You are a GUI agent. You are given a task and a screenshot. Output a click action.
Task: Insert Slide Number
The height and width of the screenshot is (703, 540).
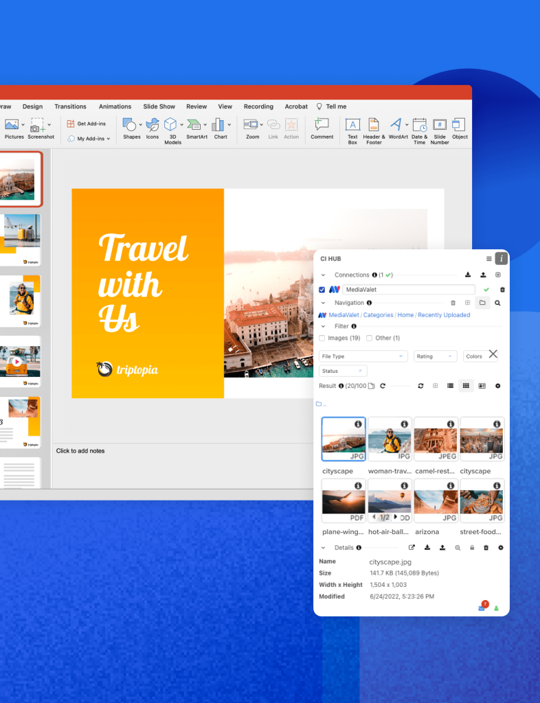tap(440, 130)
